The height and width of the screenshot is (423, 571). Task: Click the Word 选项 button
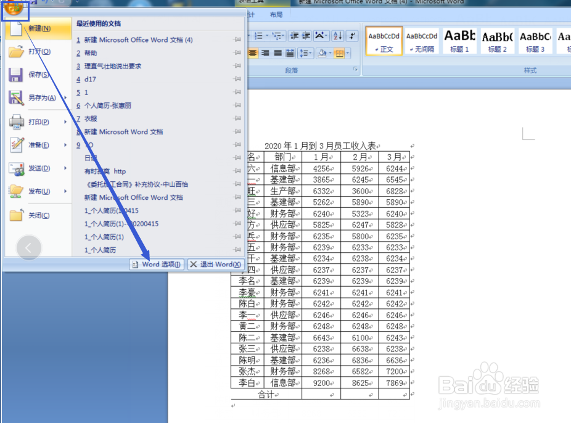coord(157,265)
